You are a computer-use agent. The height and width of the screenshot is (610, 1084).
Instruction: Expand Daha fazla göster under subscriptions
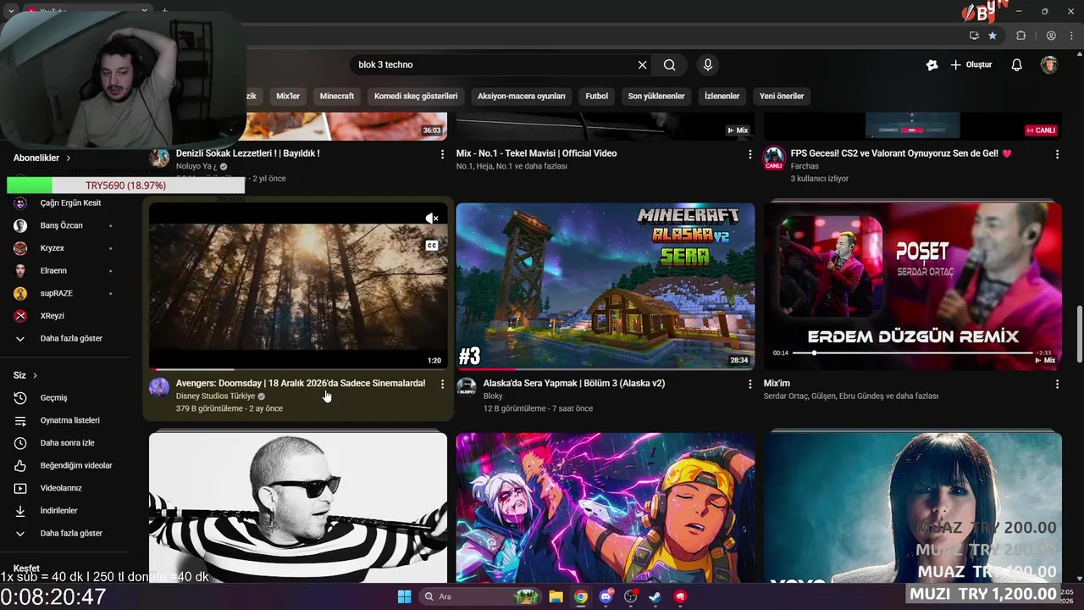(x=64, y=338)
